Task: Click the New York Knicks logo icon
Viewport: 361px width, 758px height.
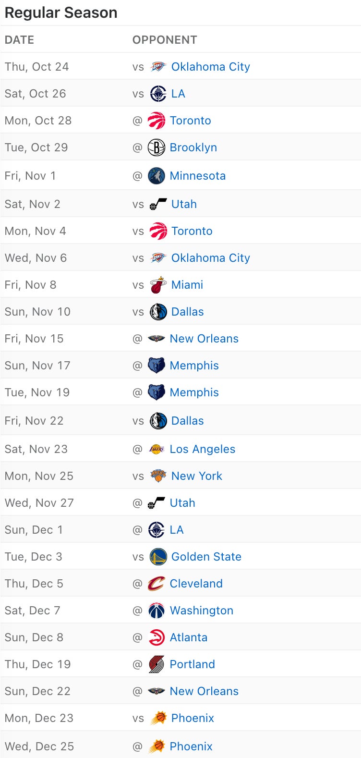Action: point(158,476)
